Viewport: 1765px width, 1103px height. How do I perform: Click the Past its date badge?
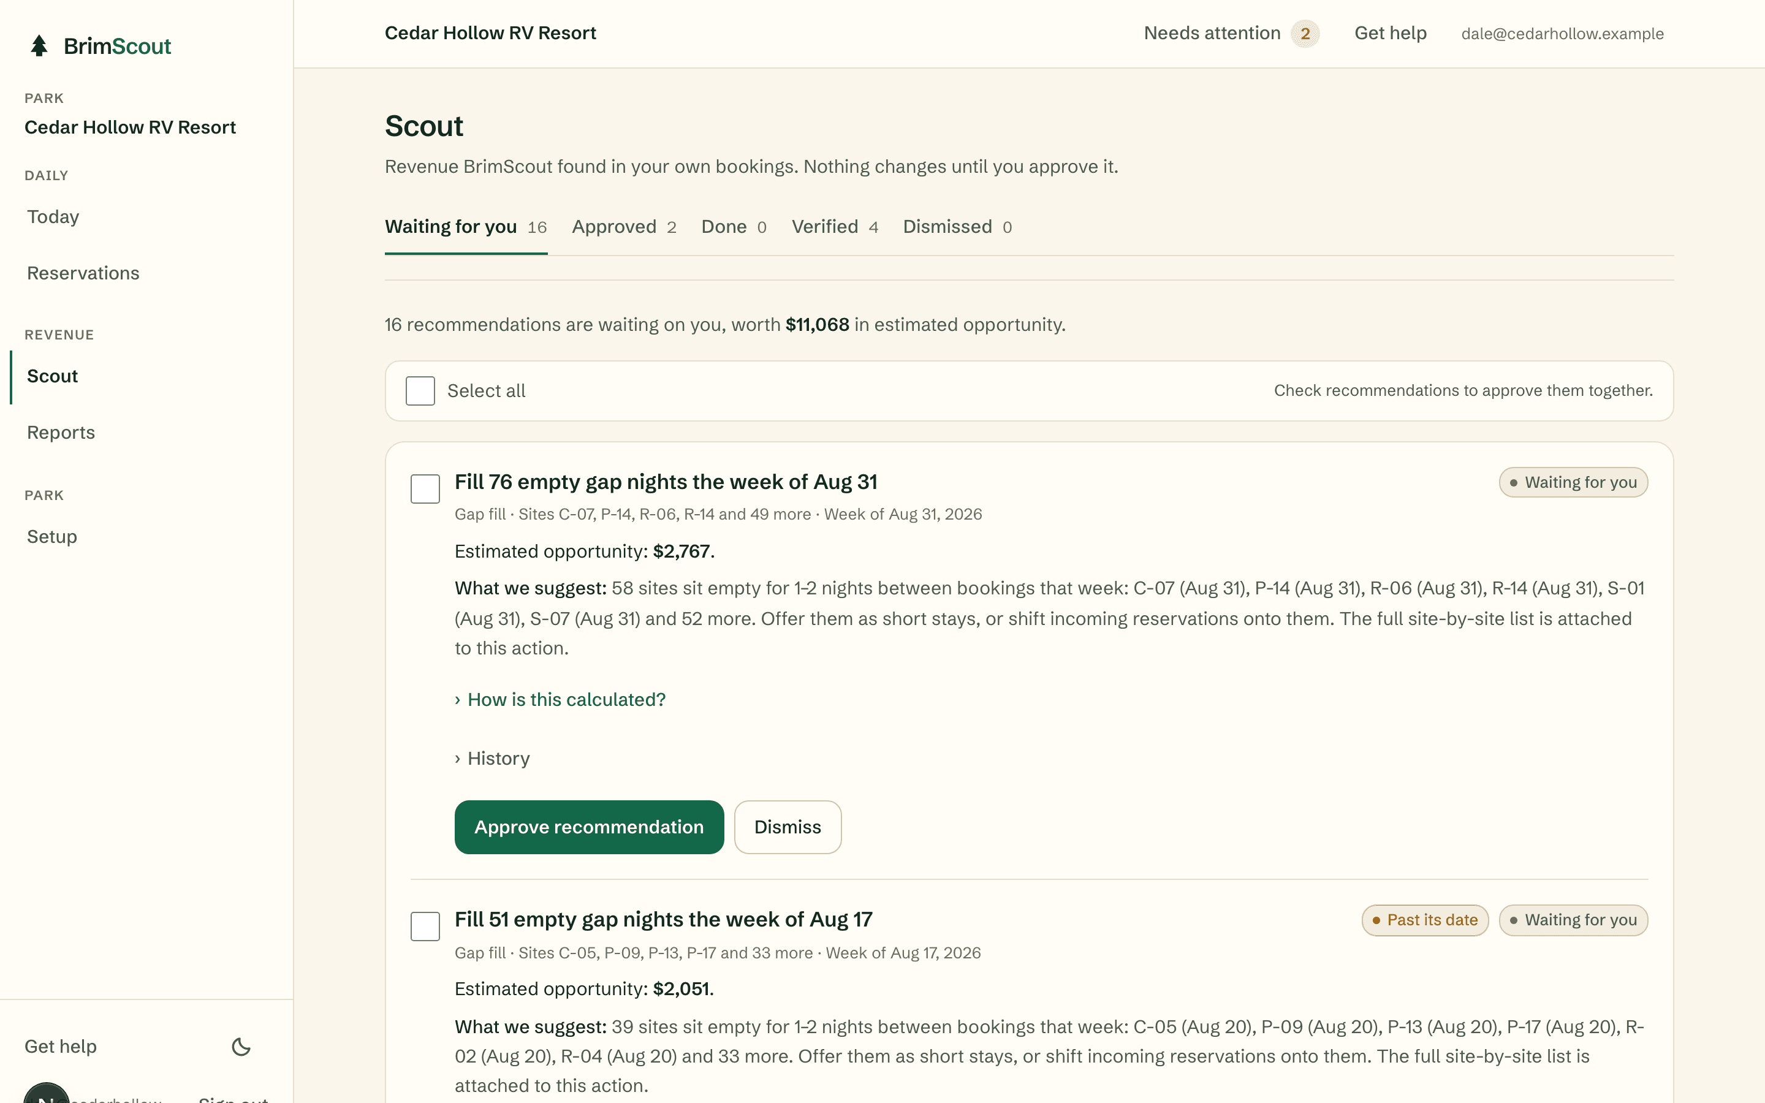click(1424, 920)
